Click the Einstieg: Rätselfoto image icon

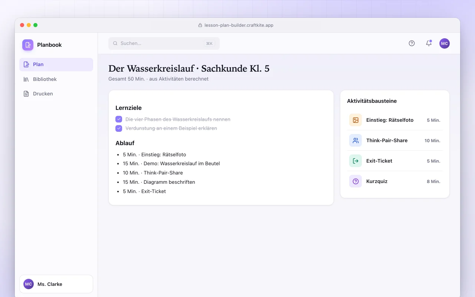click(x=356, y=120)
